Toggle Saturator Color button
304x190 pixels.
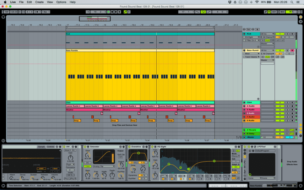87,167
